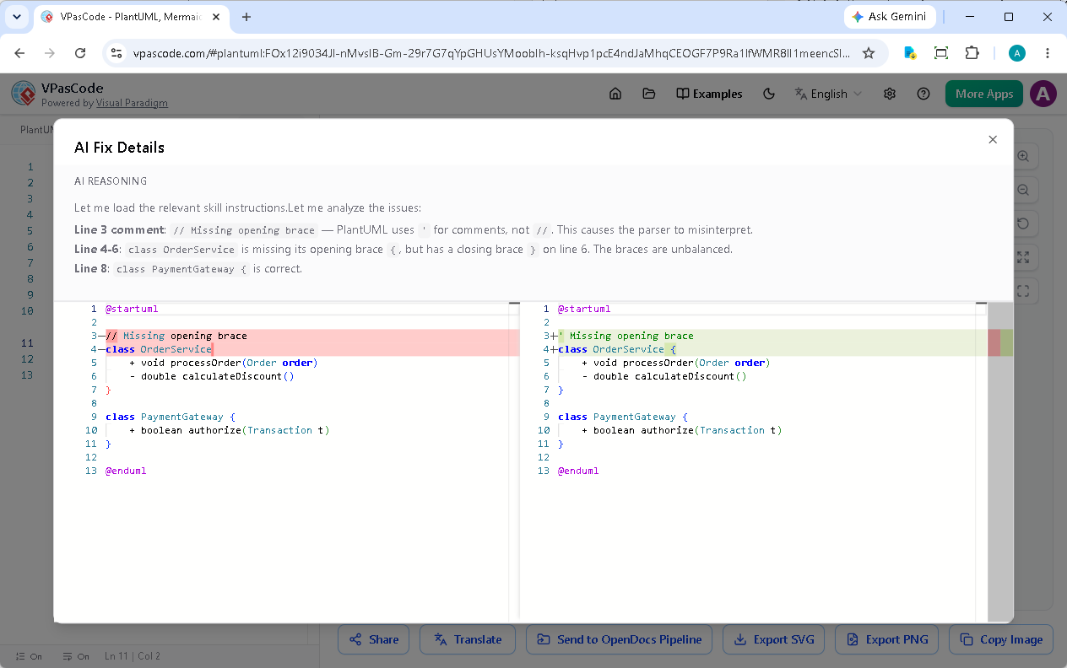Click left pane red closing brace line 7
Image resolution: width=1067 pixels, height=668 pixels.
pyautogui.click(x=108, y=390)
